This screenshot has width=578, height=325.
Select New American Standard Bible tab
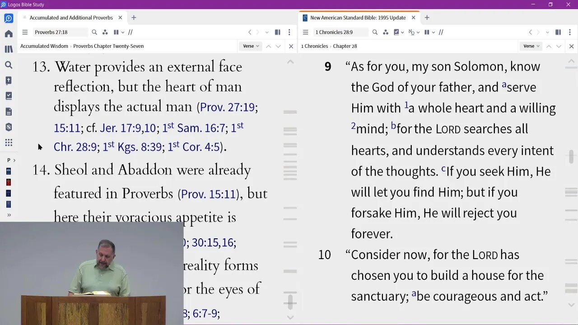pos(358,18)
